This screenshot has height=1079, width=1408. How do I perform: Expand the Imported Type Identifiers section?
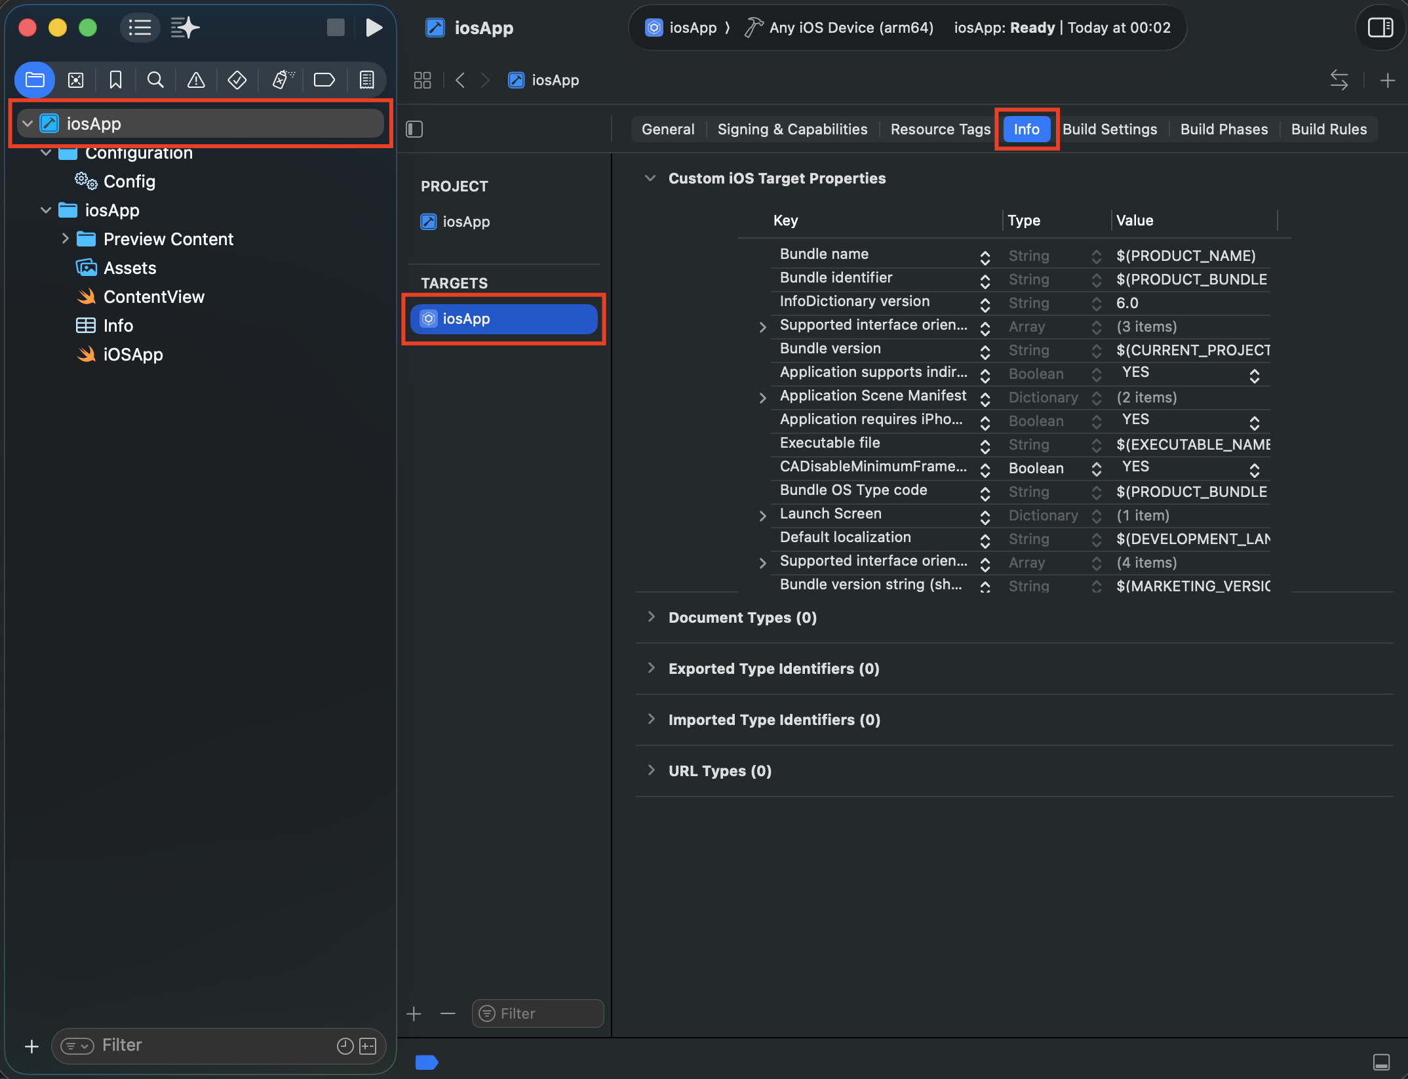click(x=651, y=719)
